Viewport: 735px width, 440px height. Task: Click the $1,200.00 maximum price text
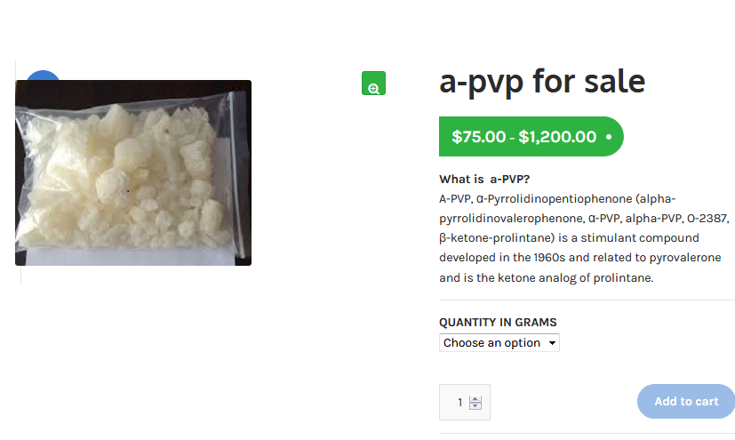(557, 137)
